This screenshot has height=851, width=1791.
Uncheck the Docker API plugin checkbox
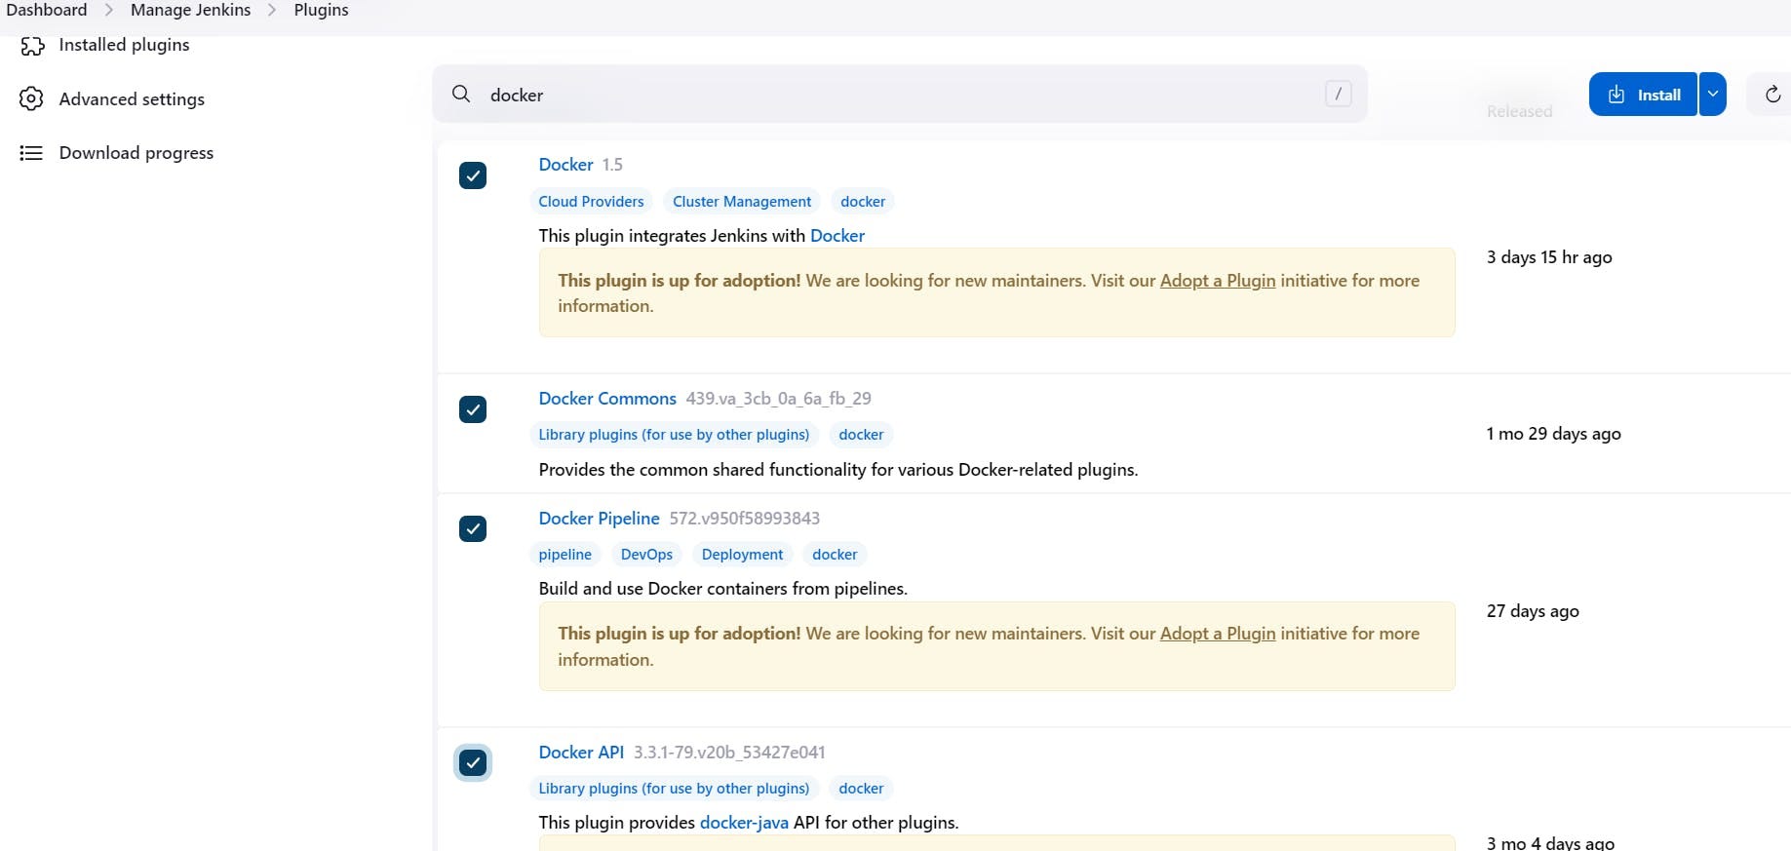[x=473, y=762]
